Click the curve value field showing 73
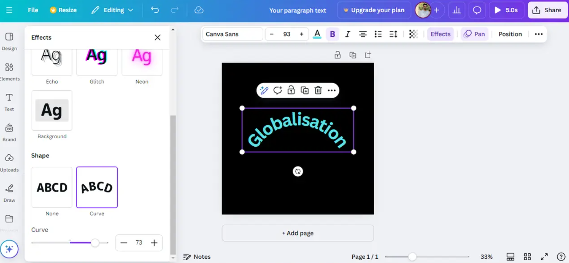 (139, 243)
